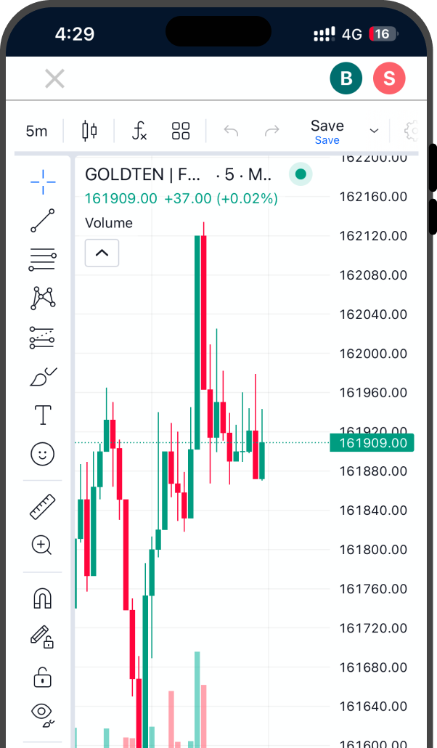Activate the zoom in tool
Screen dimensions: 437x748
(x=42, y=545)
